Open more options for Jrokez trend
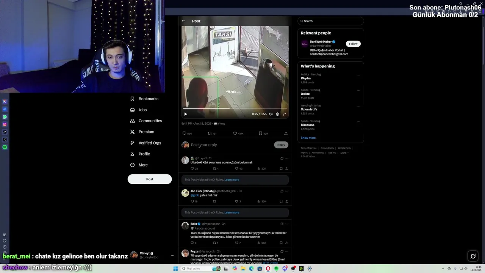The height and width of the screenshot is (273, 485). (359, 91)
